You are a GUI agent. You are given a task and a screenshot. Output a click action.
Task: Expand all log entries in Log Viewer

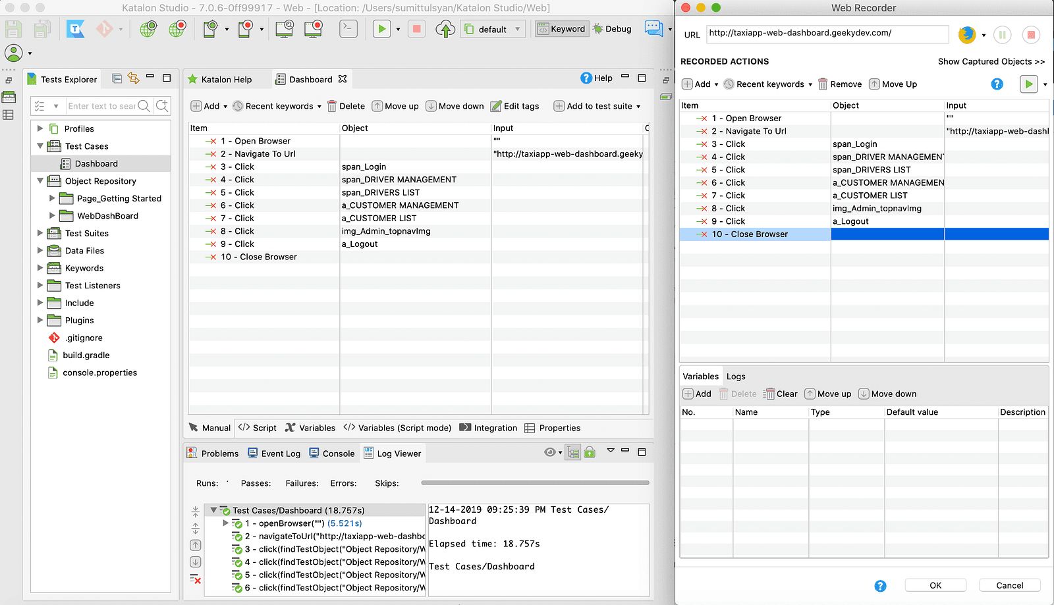(196, 528)
